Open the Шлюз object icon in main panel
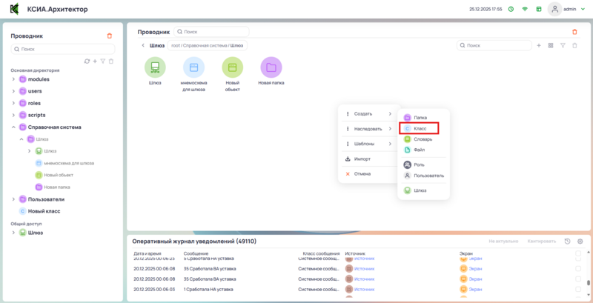Screen dimensions: 593x303 click(155, 67)
